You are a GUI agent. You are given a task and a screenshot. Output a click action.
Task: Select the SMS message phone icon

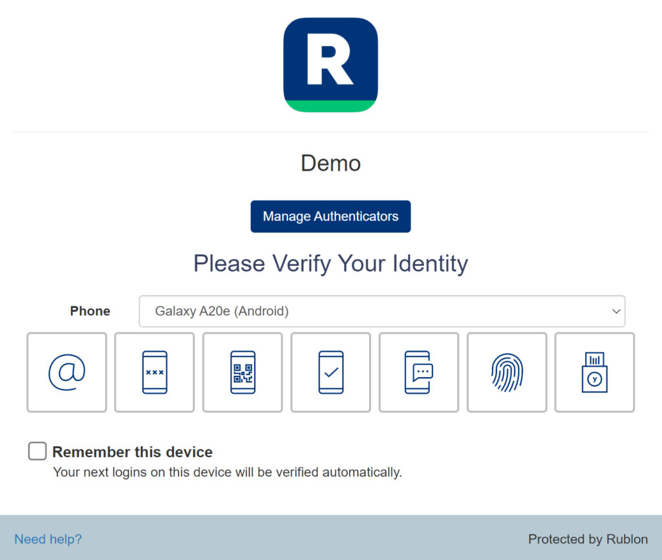coord(418,372)
